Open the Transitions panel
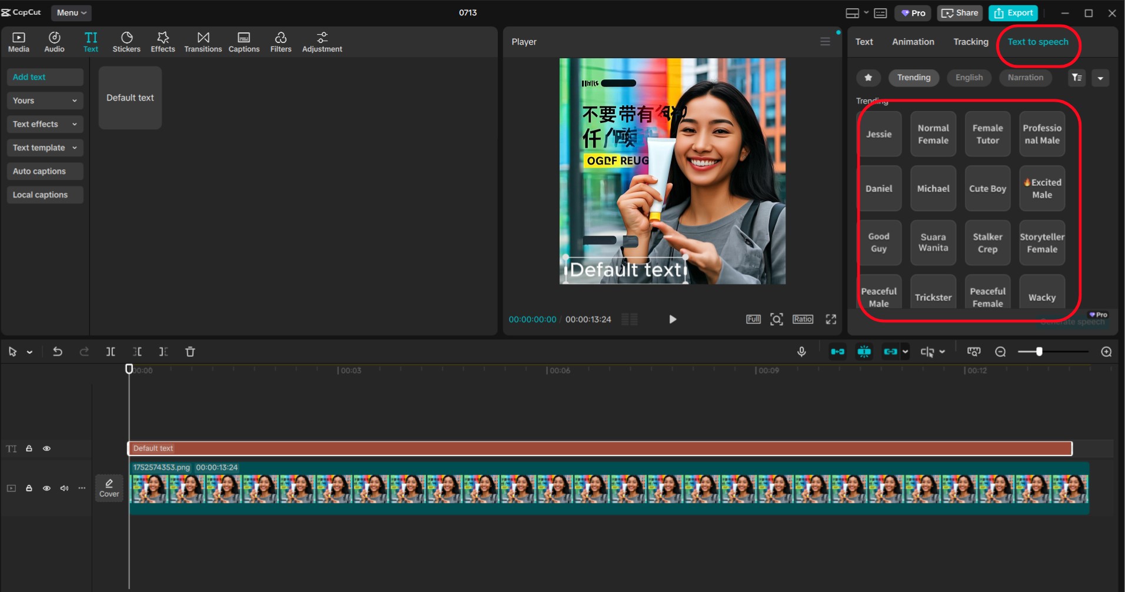The height and width of the screenshot is (592, 1125). pos(203,42)
